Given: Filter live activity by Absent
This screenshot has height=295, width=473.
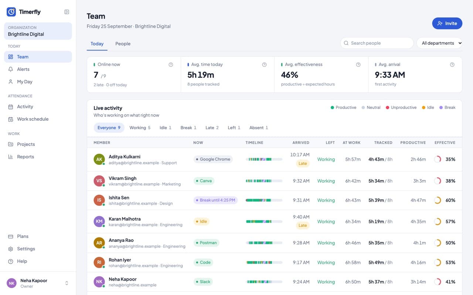Looking at the screenshot, I should click(x=259, y=128).
